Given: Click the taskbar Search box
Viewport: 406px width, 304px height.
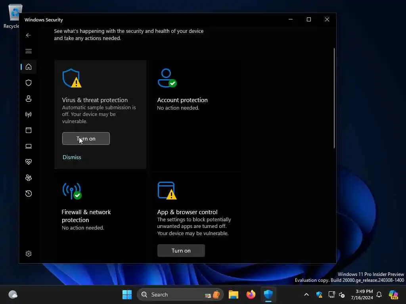Looking at the screenshot, I should click(180, 294).
